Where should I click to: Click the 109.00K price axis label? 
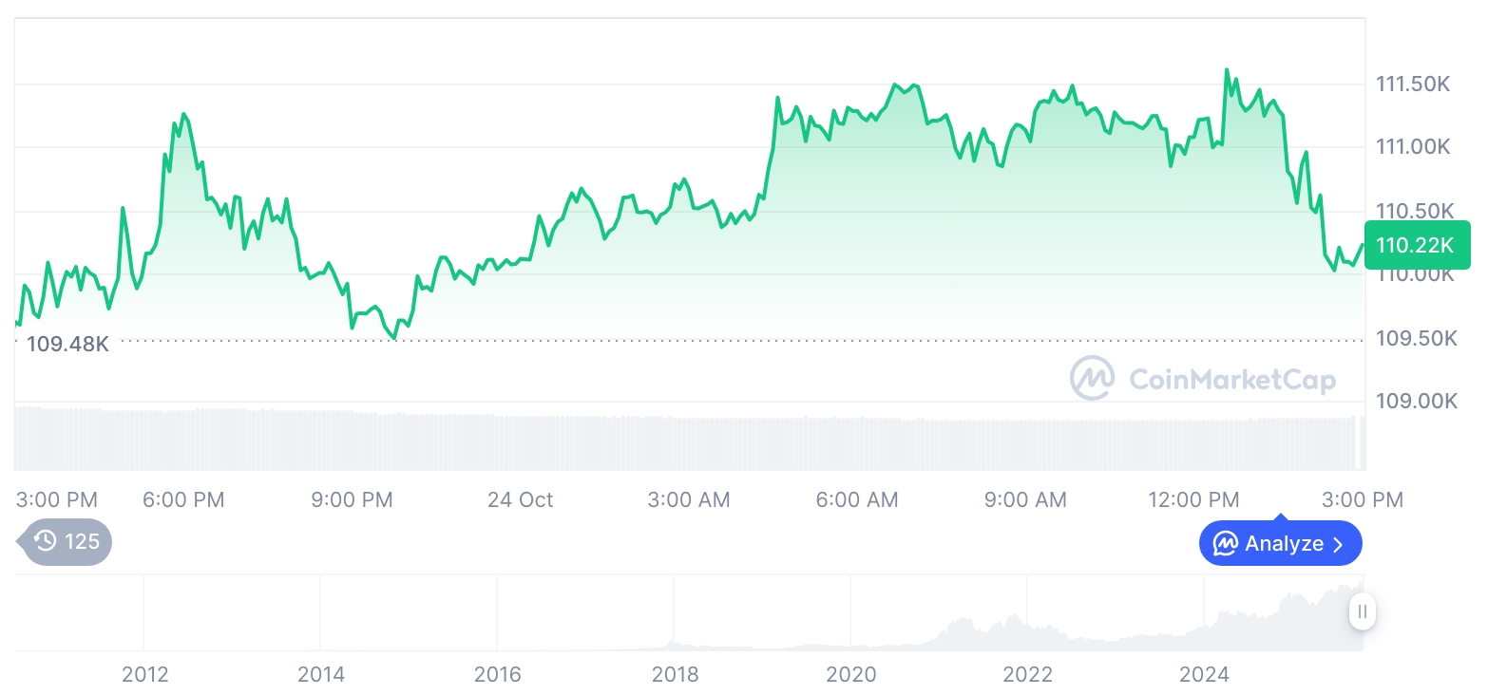click(x=1416, y=401)
